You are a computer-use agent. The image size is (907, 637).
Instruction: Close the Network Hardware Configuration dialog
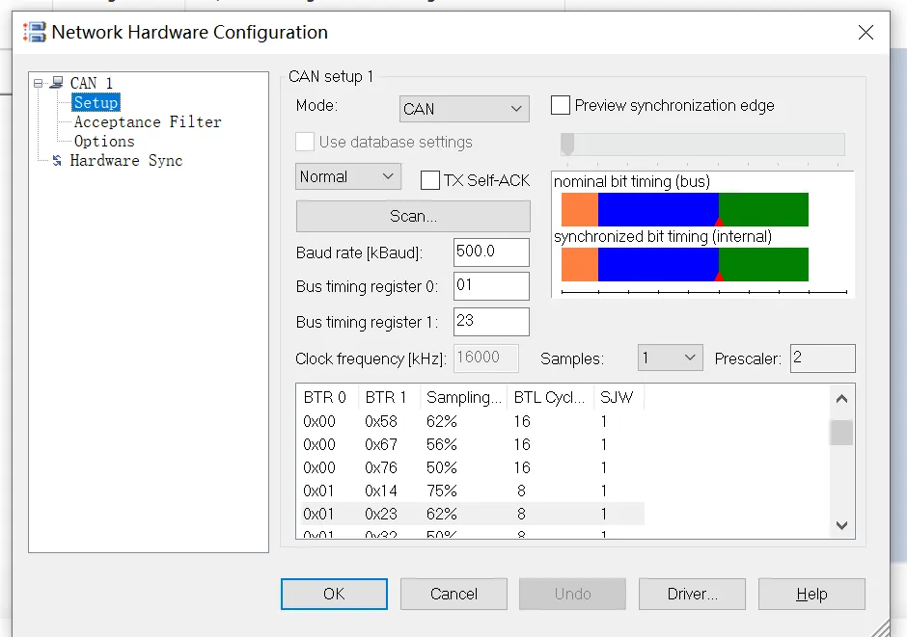pos(866,33)
